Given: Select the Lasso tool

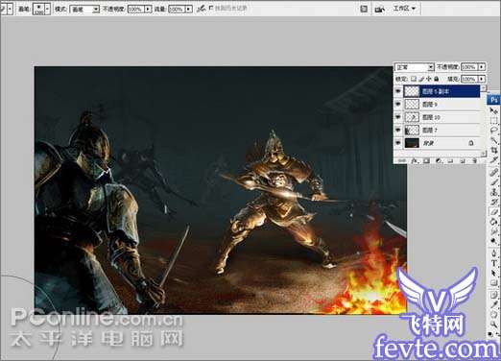Looking at the screenshot, I should tap(494, 131).
